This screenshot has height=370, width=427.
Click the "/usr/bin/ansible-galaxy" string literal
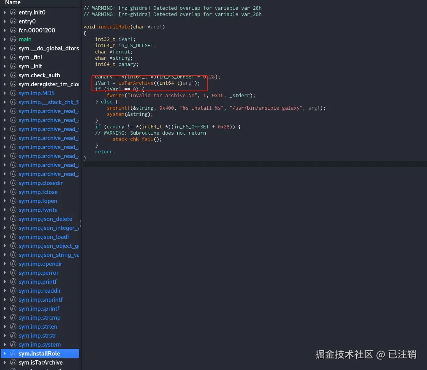pos(266,108)
